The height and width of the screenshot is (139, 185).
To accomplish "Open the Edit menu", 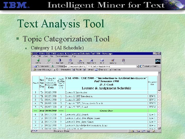I will (39, 56).
